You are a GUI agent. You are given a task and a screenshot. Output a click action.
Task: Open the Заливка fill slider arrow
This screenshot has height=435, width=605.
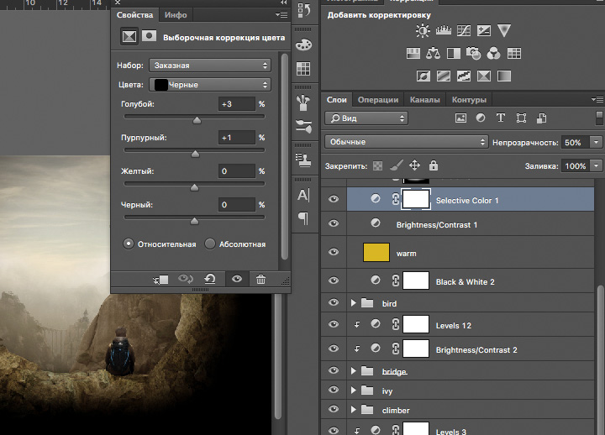pos(596,165)
